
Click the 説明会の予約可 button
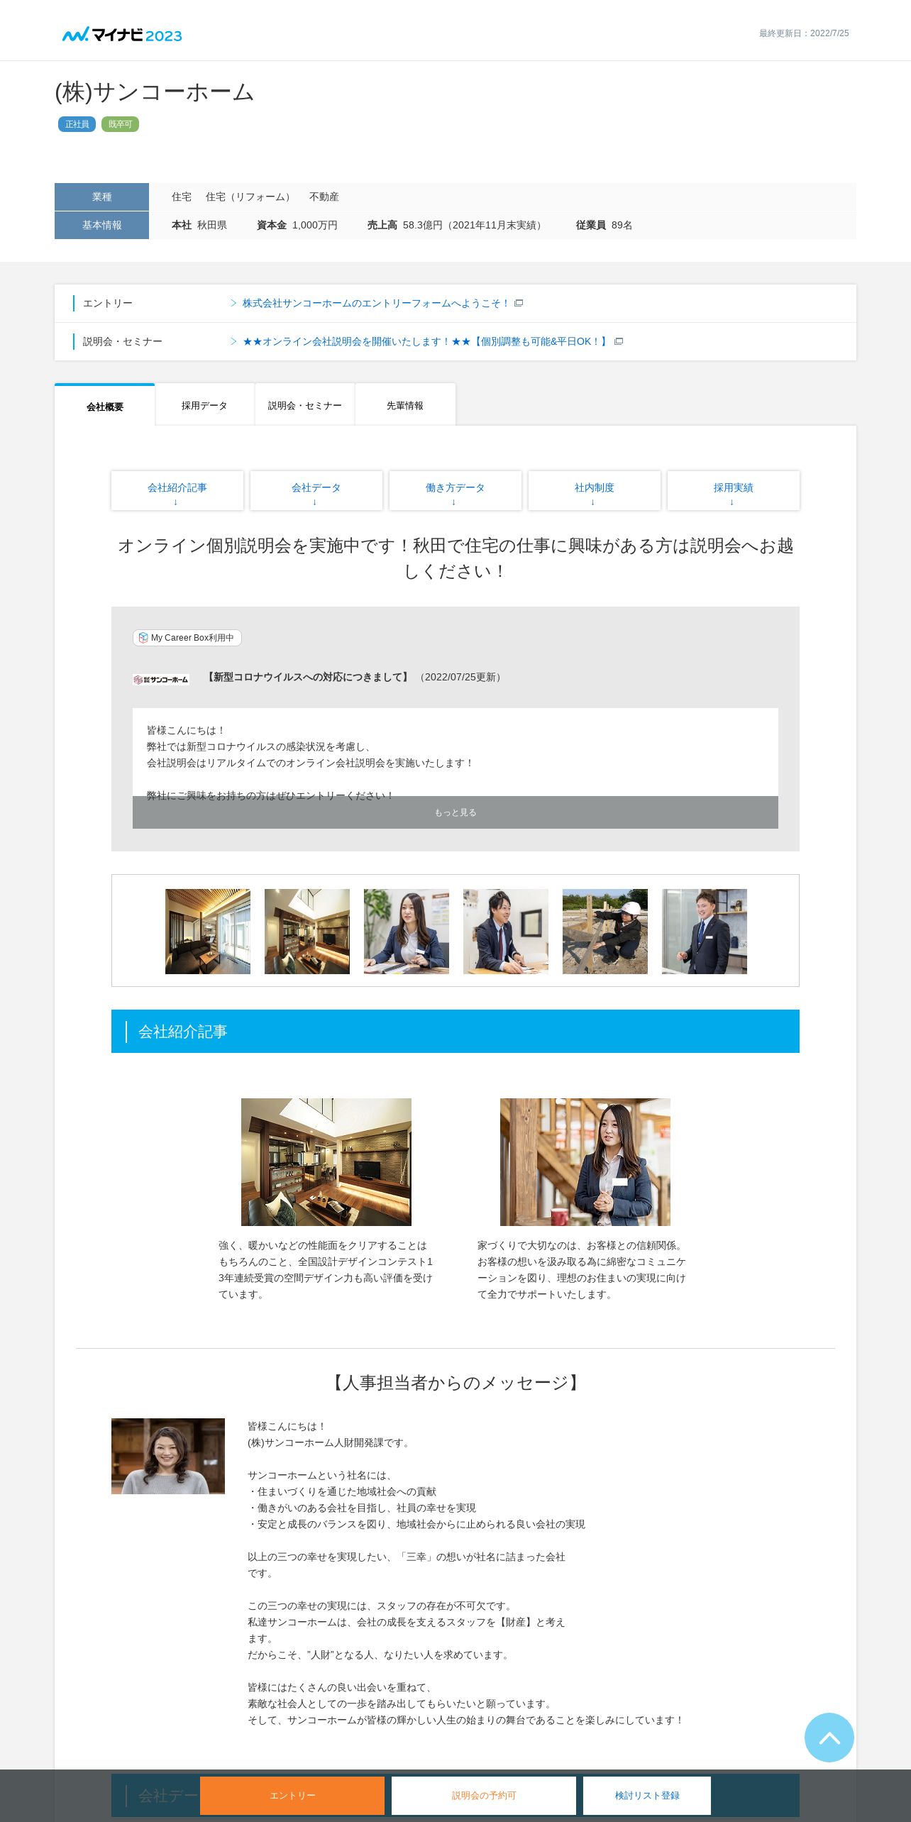pos(484,1795)
